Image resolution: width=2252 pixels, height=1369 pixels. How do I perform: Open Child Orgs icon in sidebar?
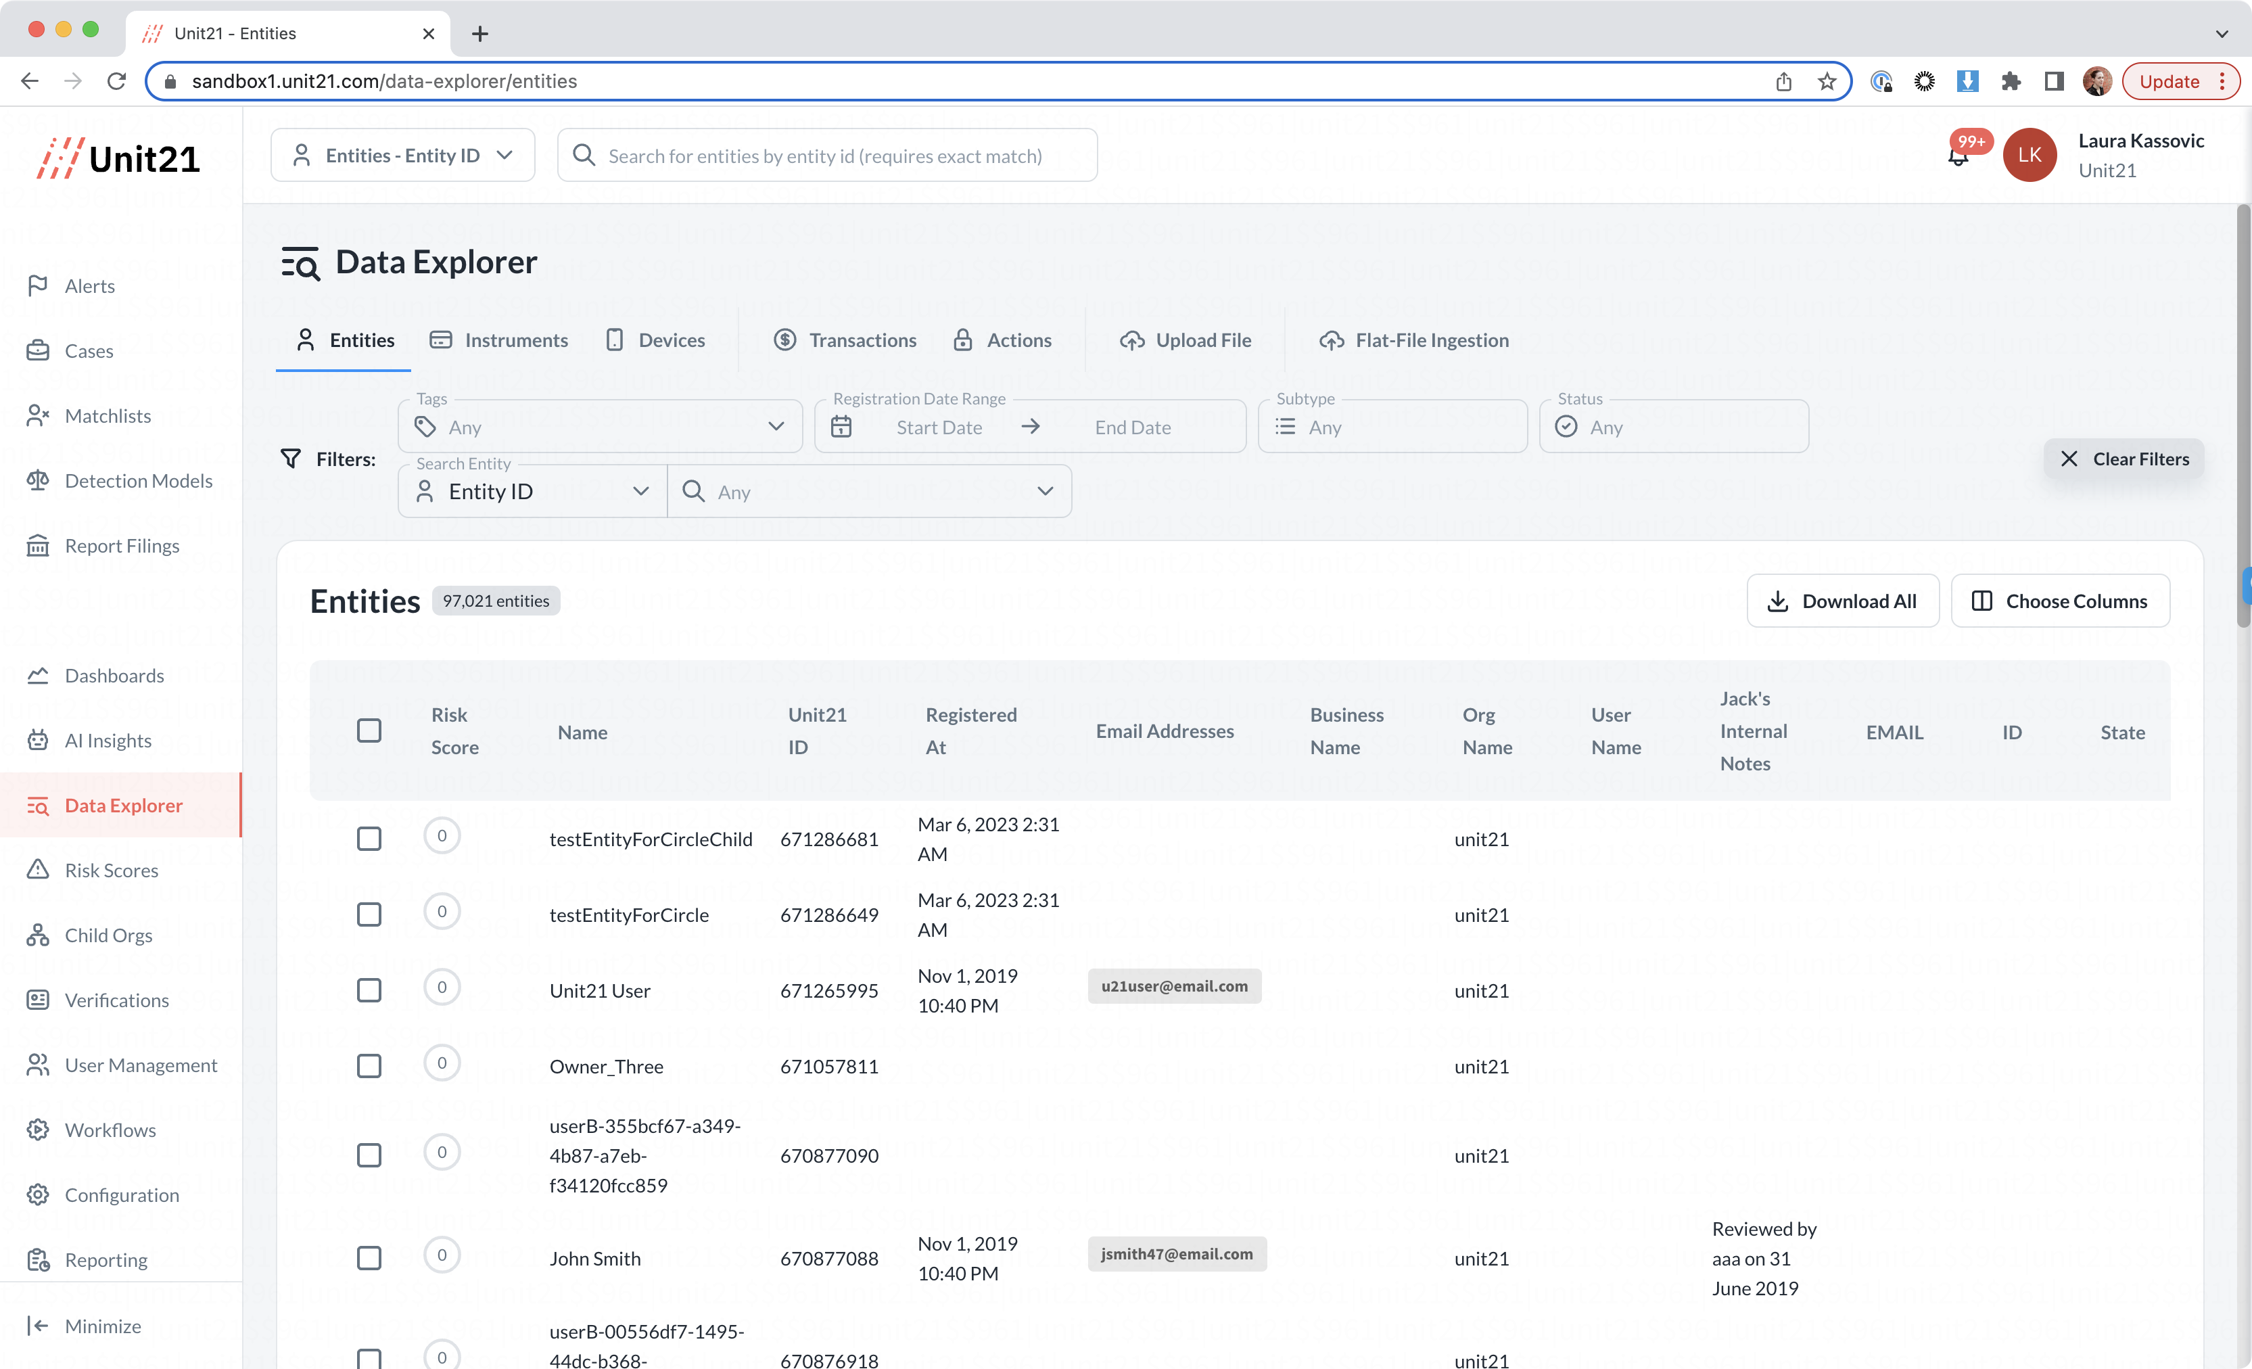(x=37, y=935)
